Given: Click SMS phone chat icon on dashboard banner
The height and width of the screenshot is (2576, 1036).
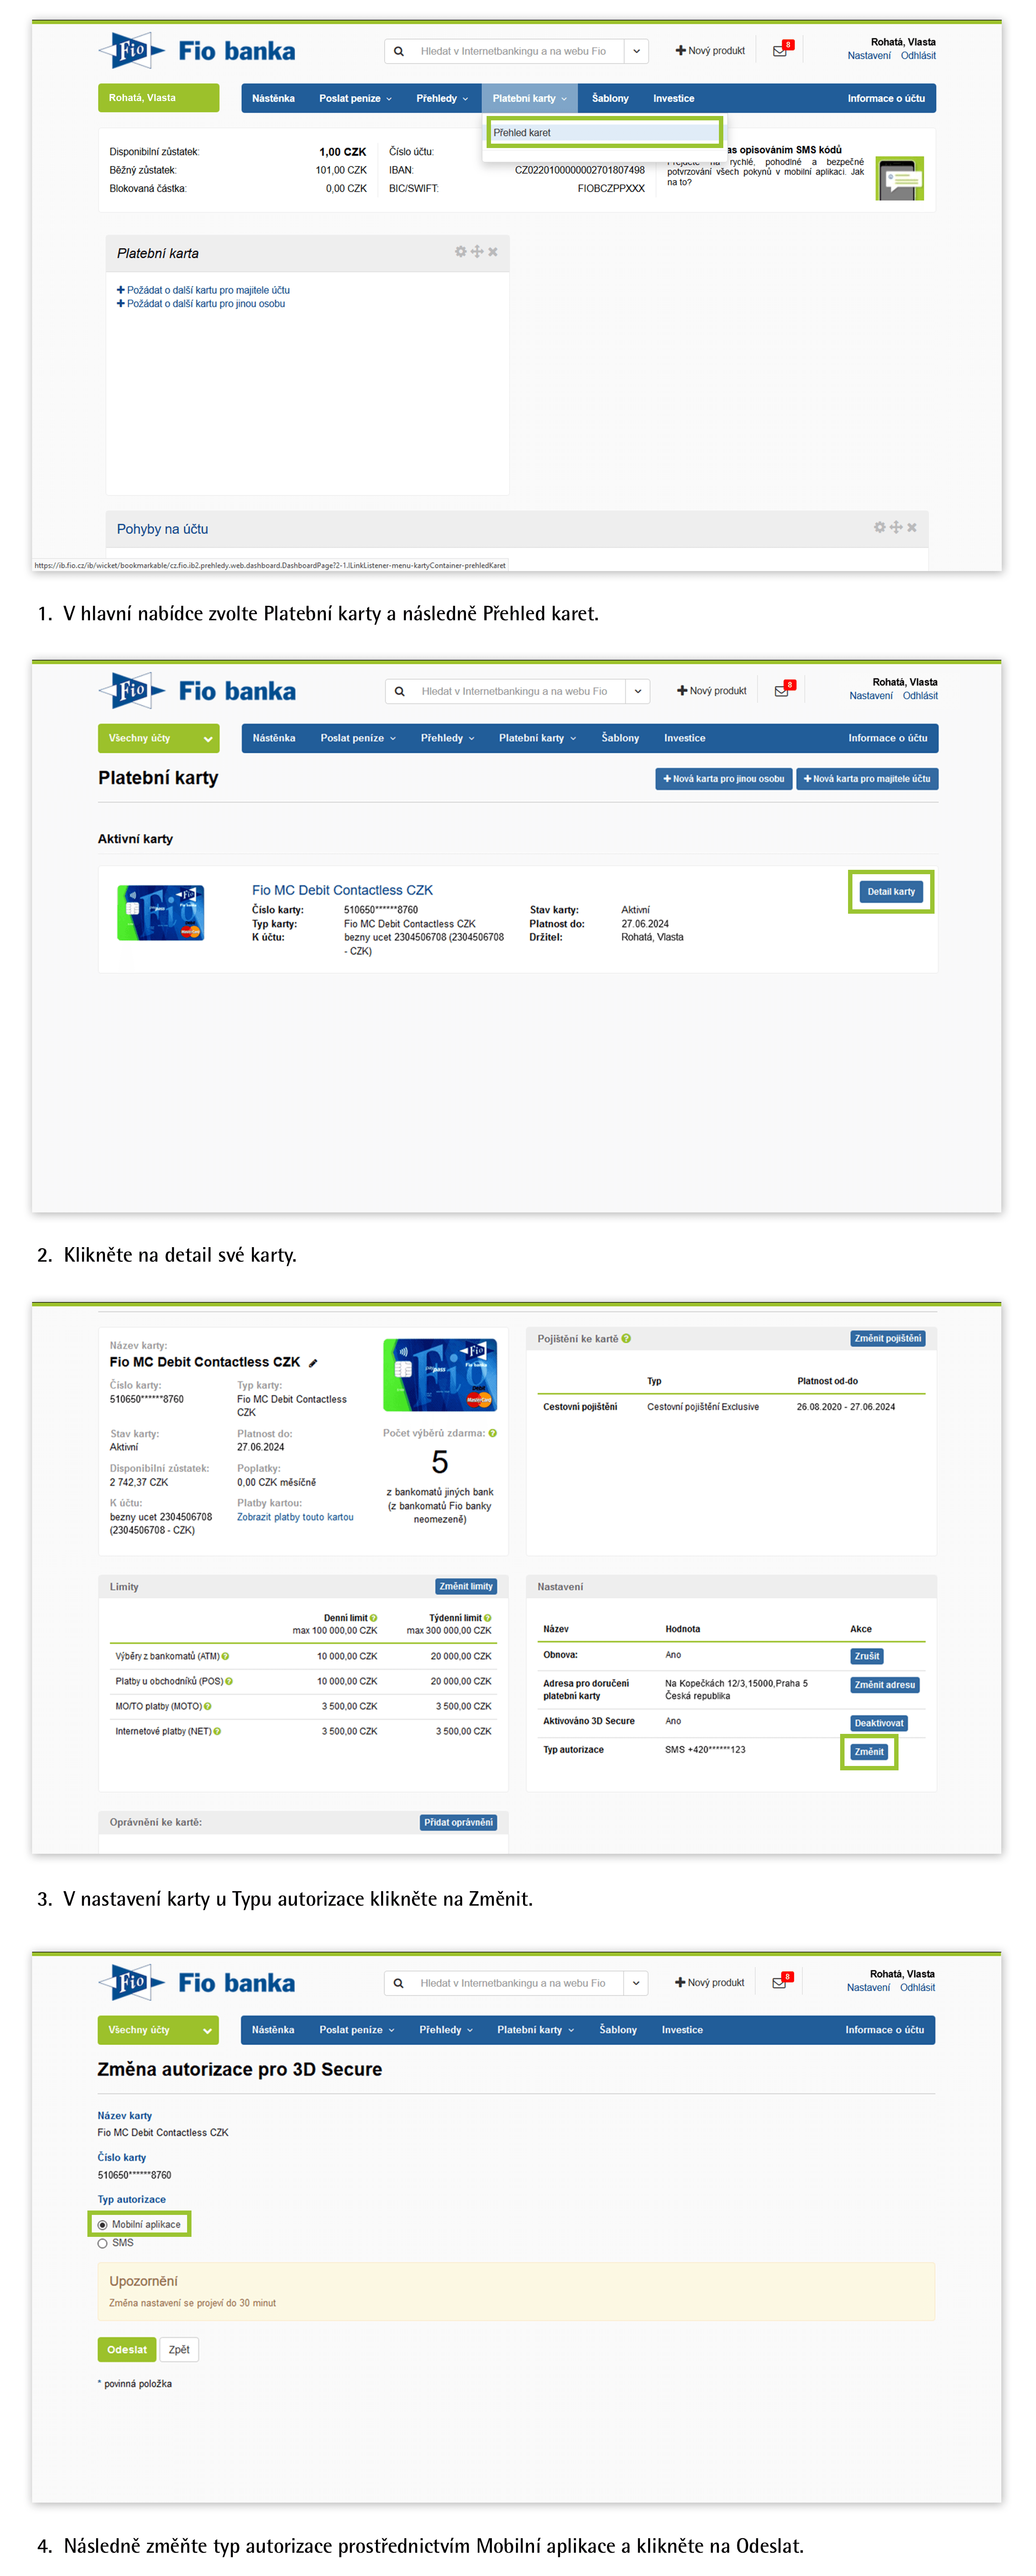Looking at the screenshot, I should [x=900, y=179].
